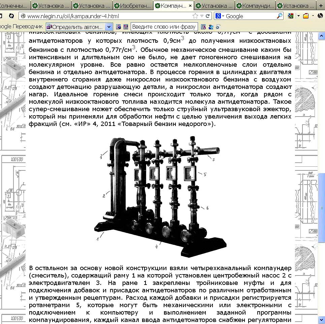Image resolution: width=325 pixels, height=324 pixels.
Task: Open a new tab with the plus button
Action: pyautogui.click(x=321, y=6)
